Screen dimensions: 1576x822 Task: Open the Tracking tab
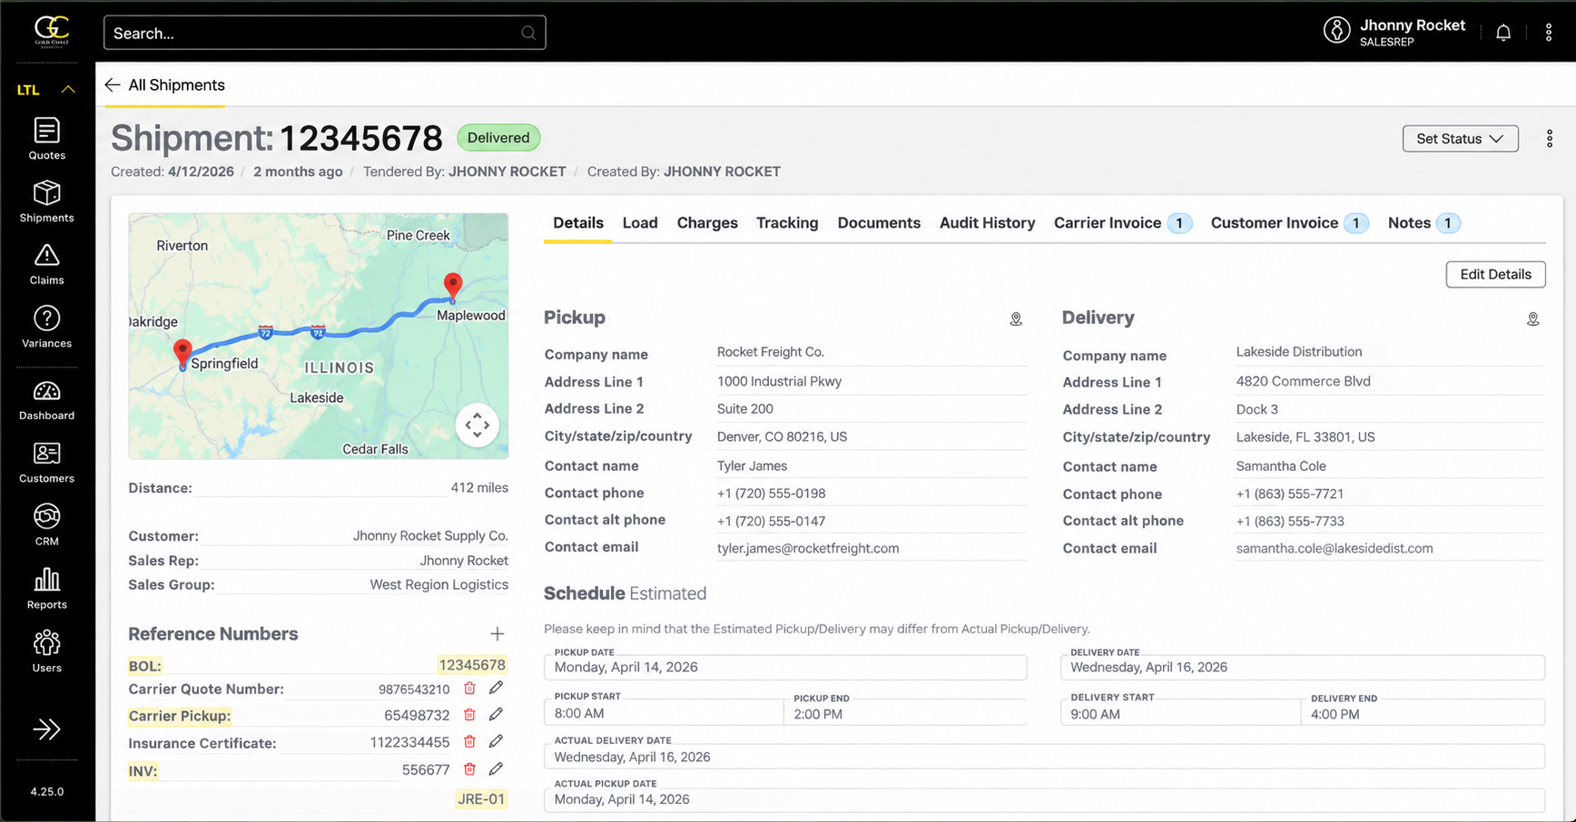(787, 223)
